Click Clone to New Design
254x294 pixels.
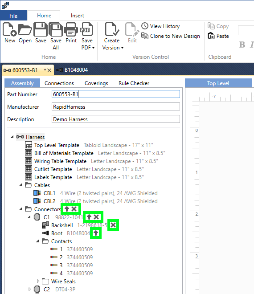[171, 36]
